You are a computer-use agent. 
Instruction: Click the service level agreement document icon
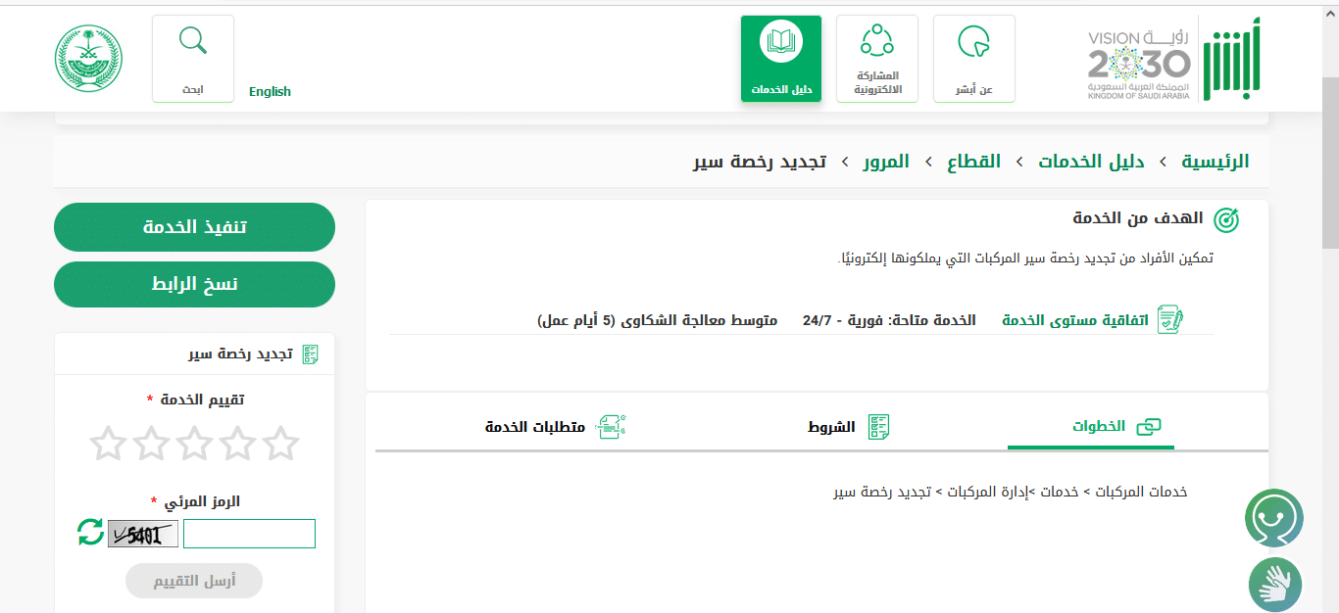1169,319
